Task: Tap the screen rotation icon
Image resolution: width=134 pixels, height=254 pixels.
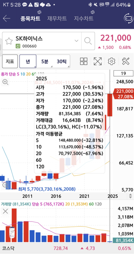Action: point(129,18)
